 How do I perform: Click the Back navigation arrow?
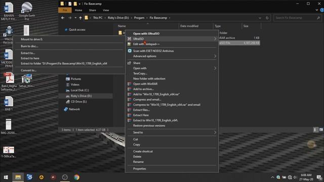click(x=63, y=18)
